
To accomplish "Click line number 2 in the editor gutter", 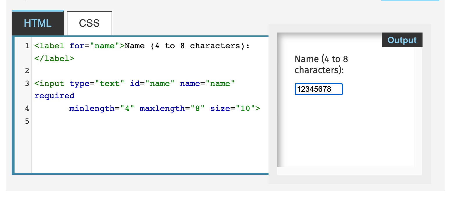I will [x=27, y=71].
